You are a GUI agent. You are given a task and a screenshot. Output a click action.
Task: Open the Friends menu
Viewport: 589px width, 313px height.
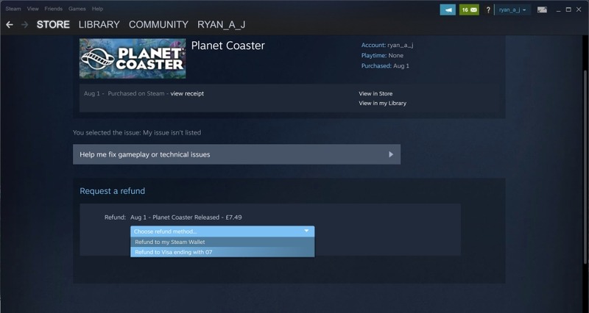[x=53, y=9]
